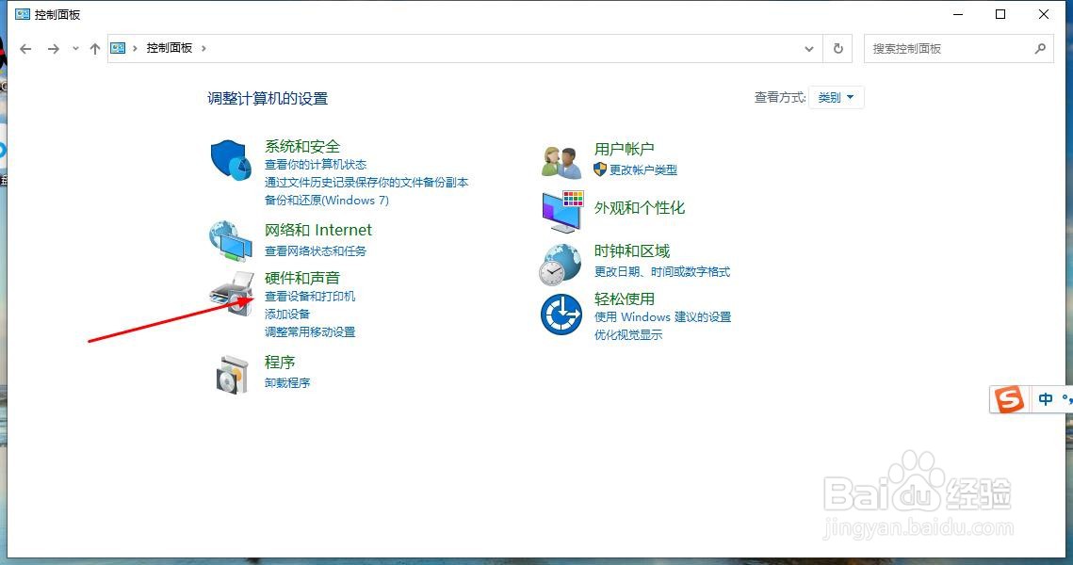
Task: Click the 用户帐户 people icon
Action: click(x=560, y=158)
